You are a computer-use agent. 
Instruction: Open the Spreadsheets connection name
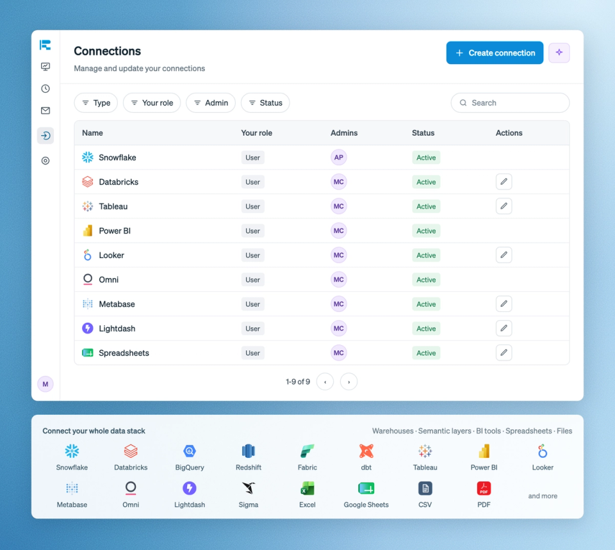pyautogui.click(x=124, y=353)
